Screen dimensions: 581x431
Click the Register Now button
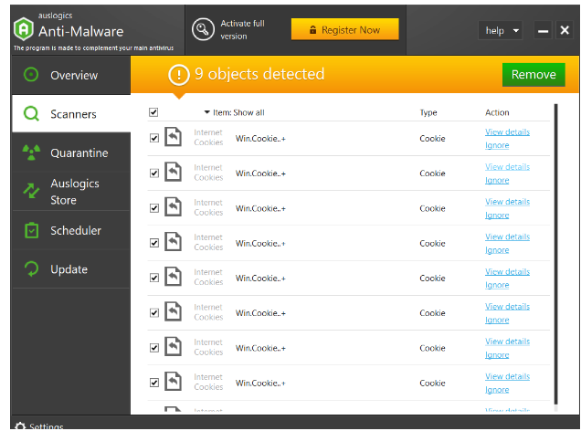(345, 29)
